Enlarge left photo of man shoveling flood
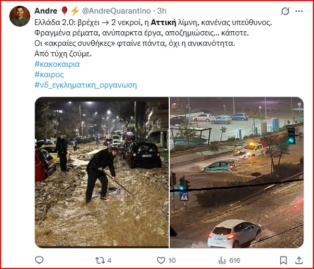The height and width of the screenshot is (269, 314). click(x=102, y=173)
